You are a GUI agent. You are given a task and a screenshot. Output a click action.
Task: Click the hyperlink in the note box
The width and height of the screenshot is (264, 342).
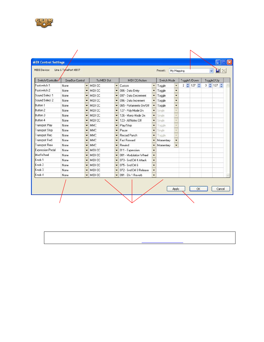pos(162,241)
